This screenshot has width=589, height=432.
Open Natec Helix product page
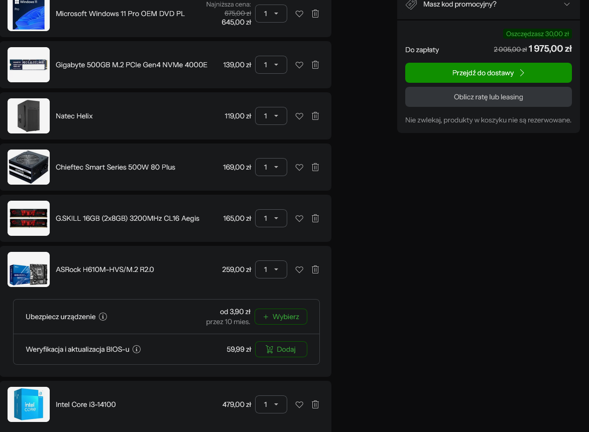pyautogui.click(x=74, y=116)
